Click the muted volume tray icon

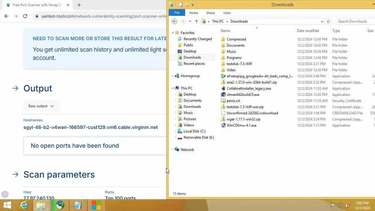347,205
